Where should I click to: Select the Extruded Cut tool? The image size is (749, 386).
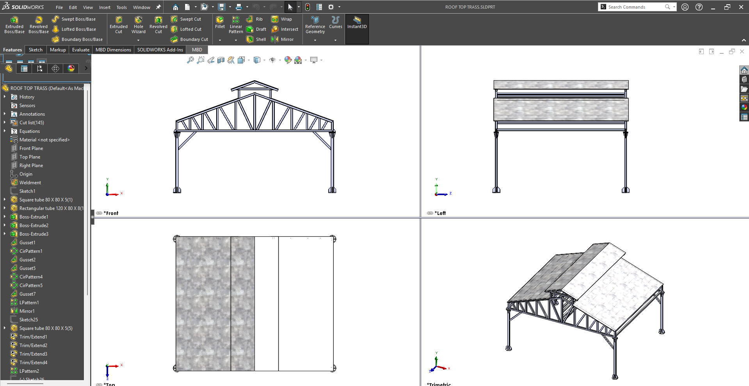(x=119, y=25)
